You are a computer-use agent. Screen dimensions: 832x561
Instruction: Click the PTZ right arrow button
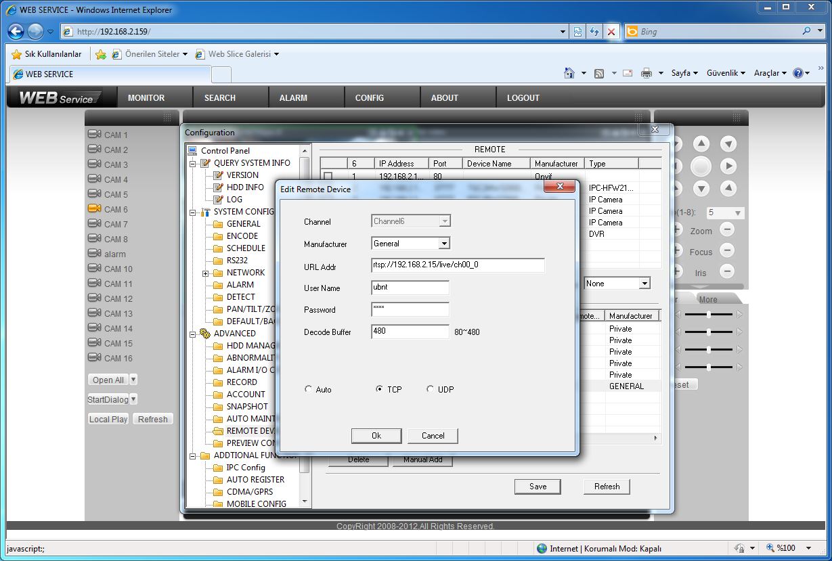point(728,166)
